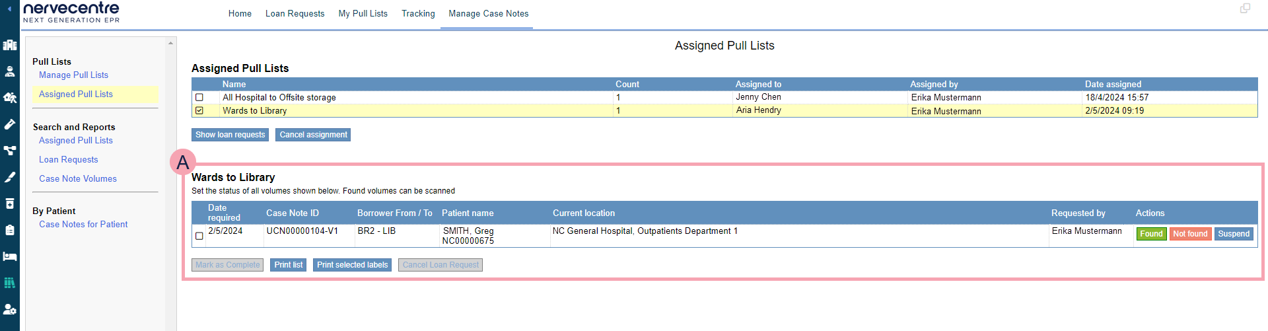
Task: Tick the All Hospital to Offsite storage checkbox
Action: point(199,98)
